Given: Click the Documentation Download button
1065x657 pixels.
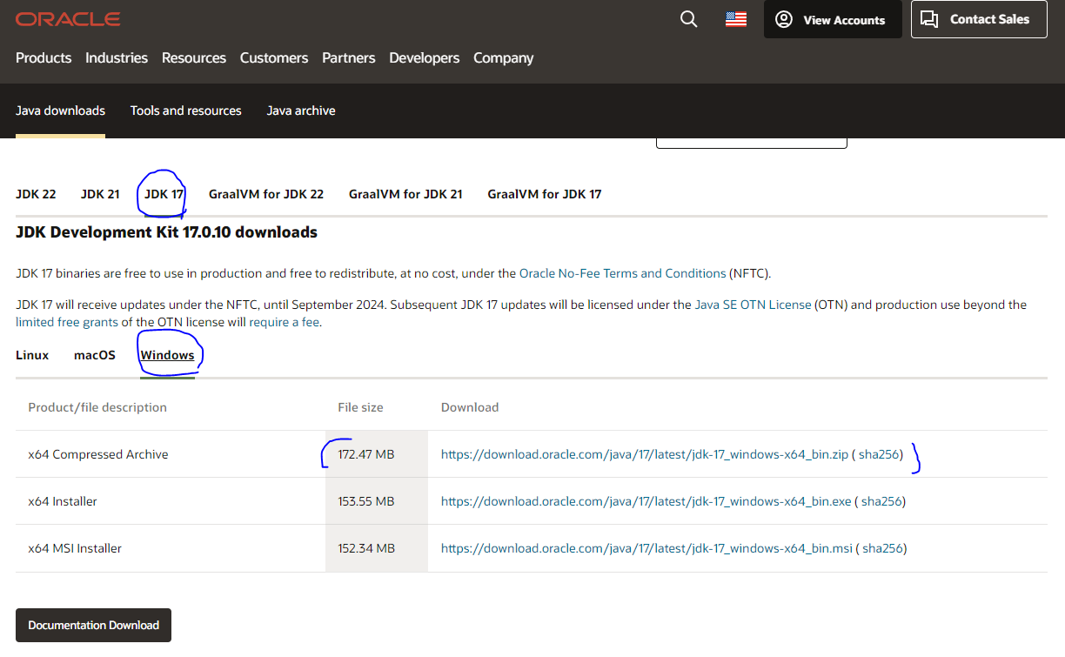Looking at the screenshot, I should [93, 625].
